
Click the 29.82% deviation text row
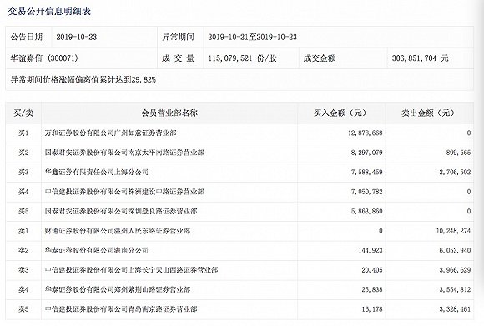pos(239,79)
